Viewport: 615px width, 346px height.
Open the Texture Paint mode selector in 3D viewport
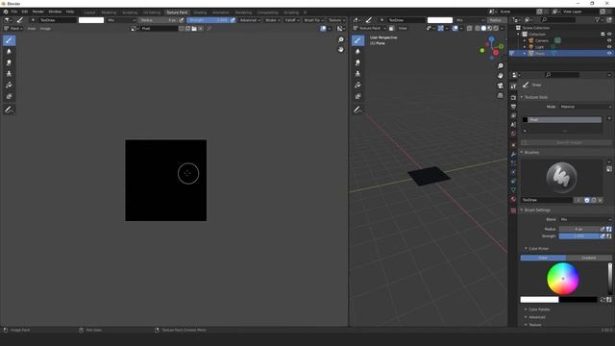pos(369,28)
